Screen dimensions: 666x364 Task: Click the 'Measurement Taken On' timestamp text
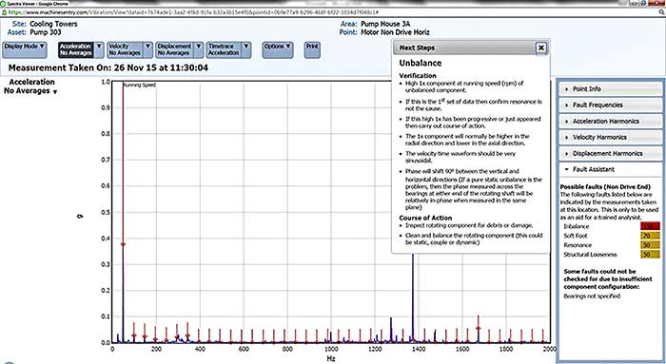pyautogui.click(x=108, y=67)
